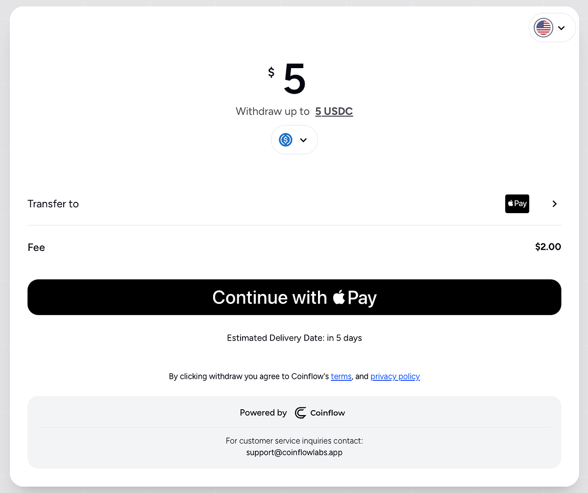Click Continue with Apple Pay button
The image size is (588, 493).
[294, 297]
